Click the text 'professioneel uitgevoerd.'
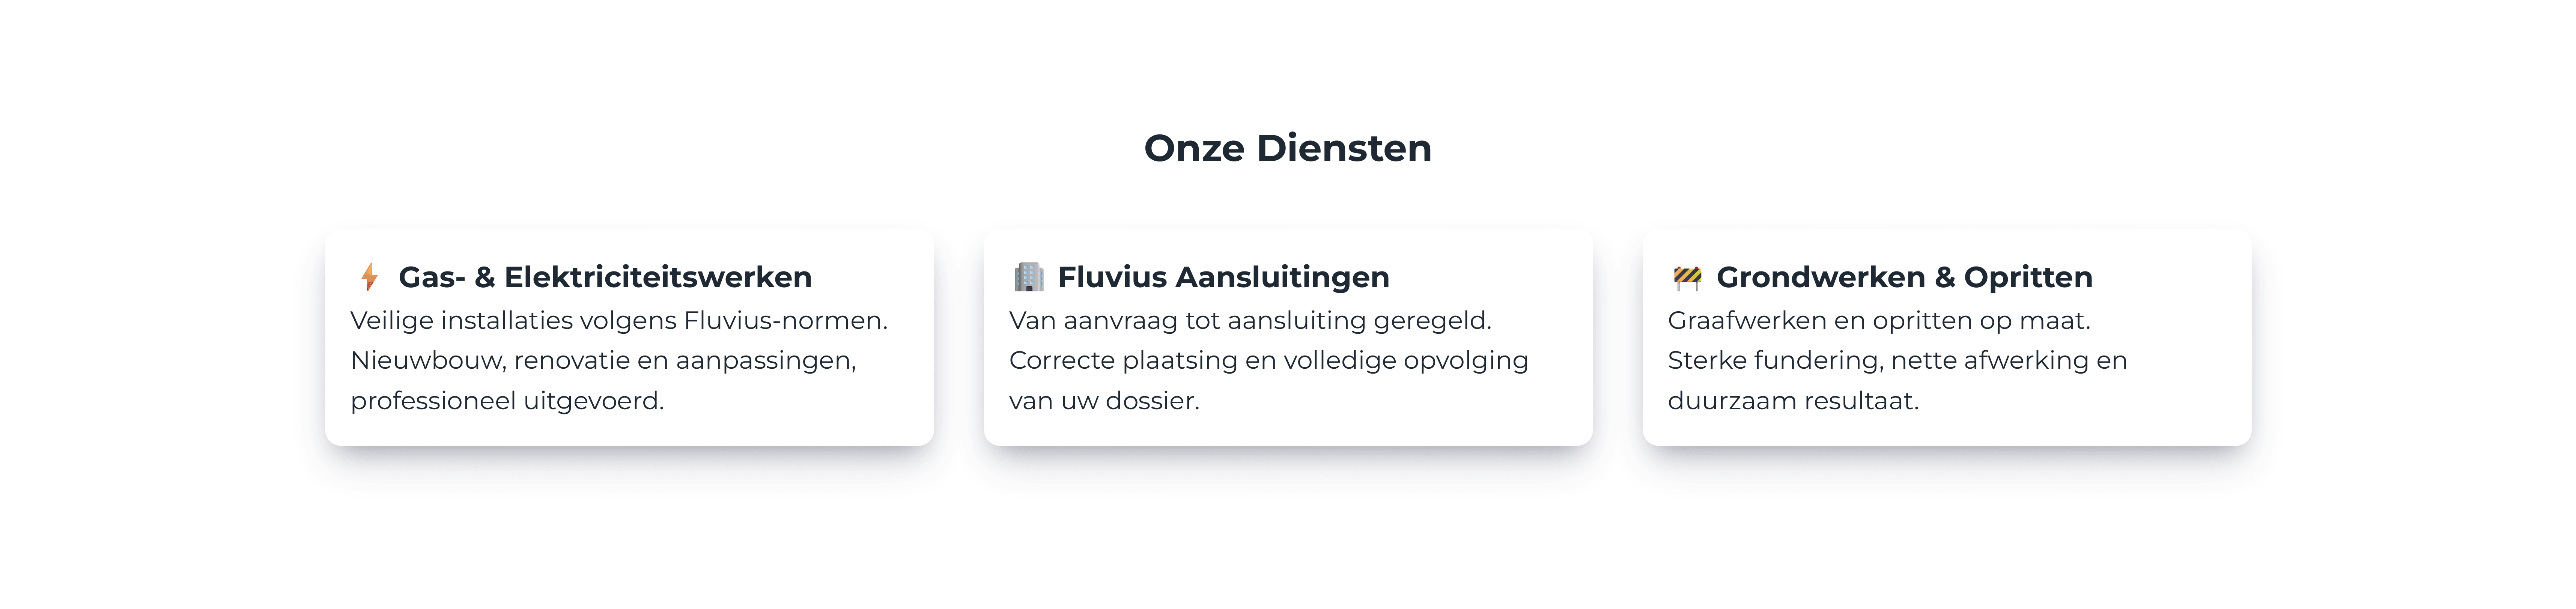The image size is (2576, 609). click(x=507, y=401)
